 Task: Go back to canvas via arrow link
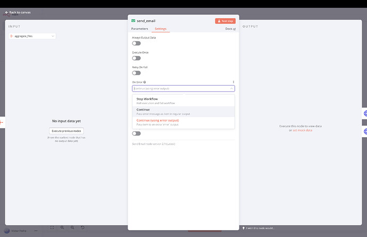[x=18, y=12]
